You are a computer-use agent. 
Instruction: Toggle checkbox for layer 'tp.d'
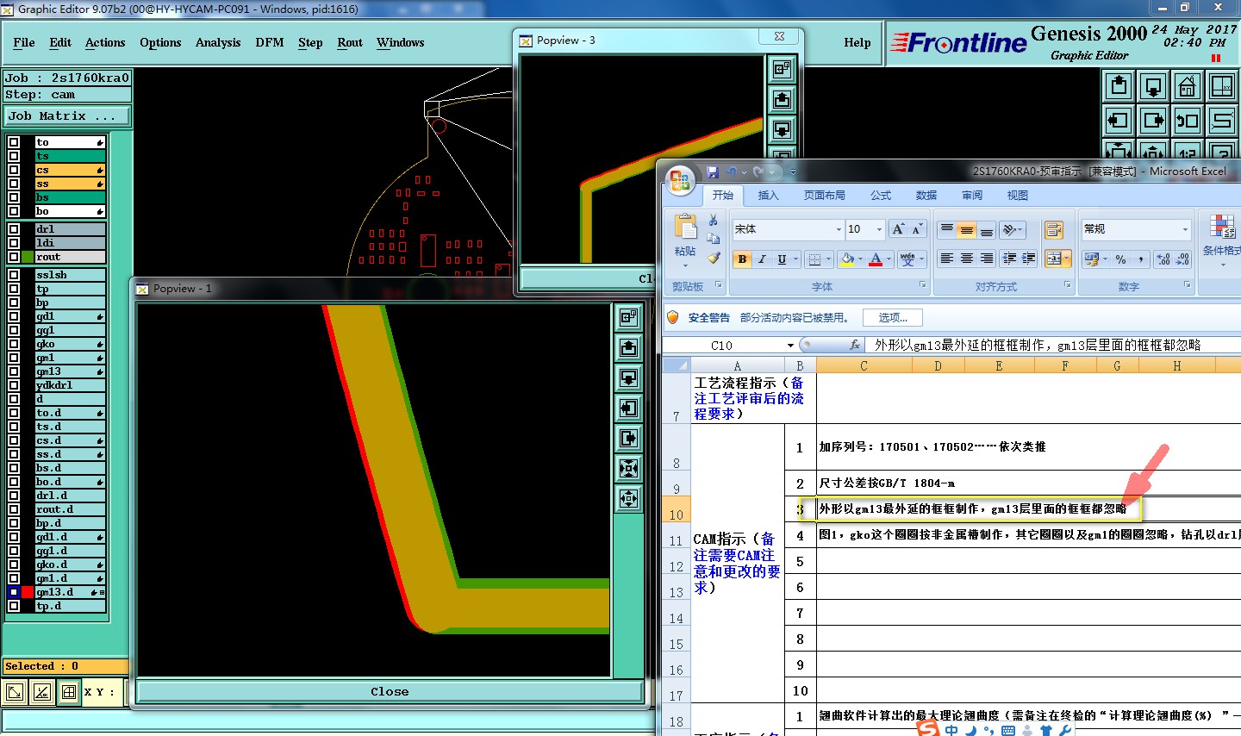click(14, 606)
